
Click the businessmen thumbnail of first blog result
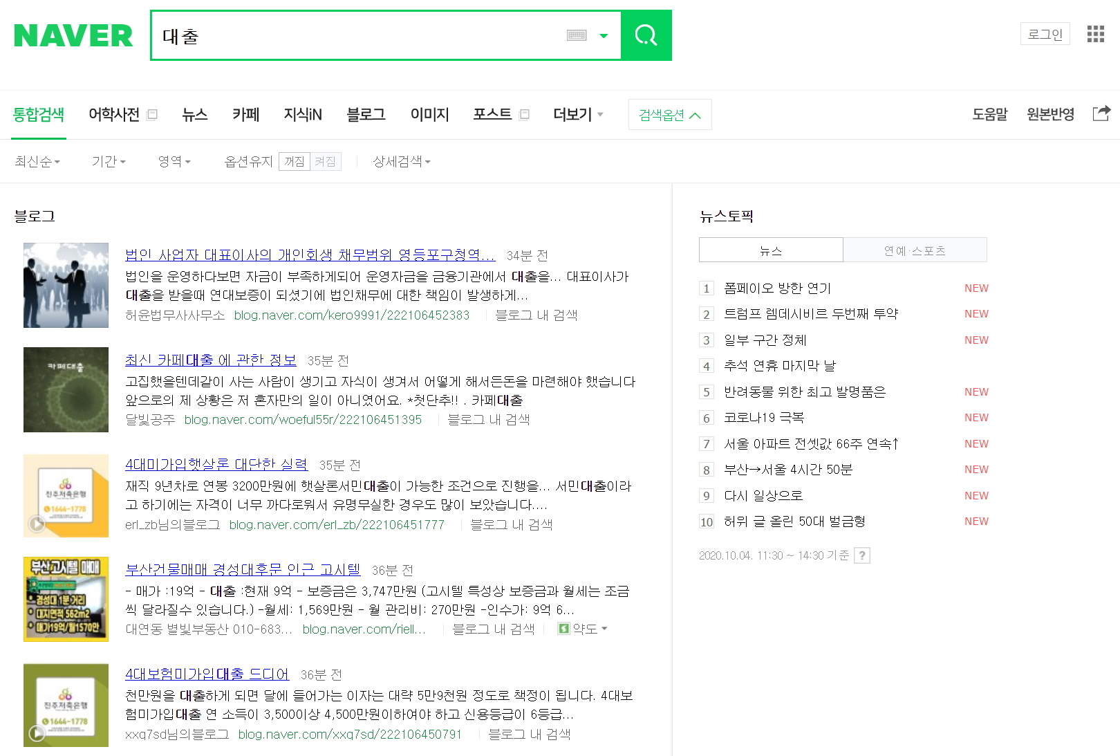tap(66, 285)
